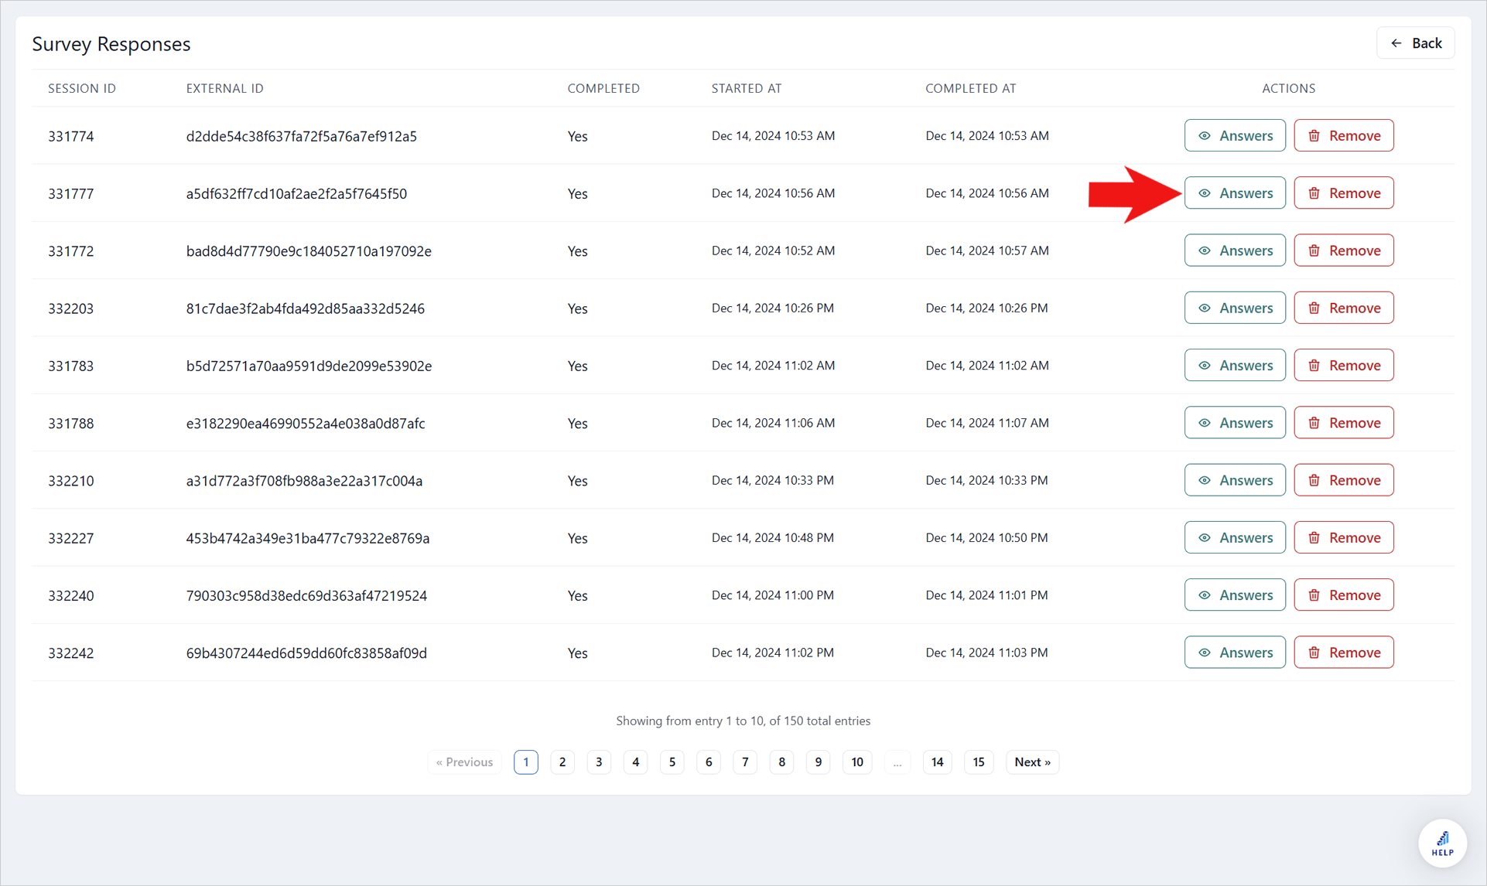View answers for session 331774
This screenshot has height=886, width=1487.
1235,135
